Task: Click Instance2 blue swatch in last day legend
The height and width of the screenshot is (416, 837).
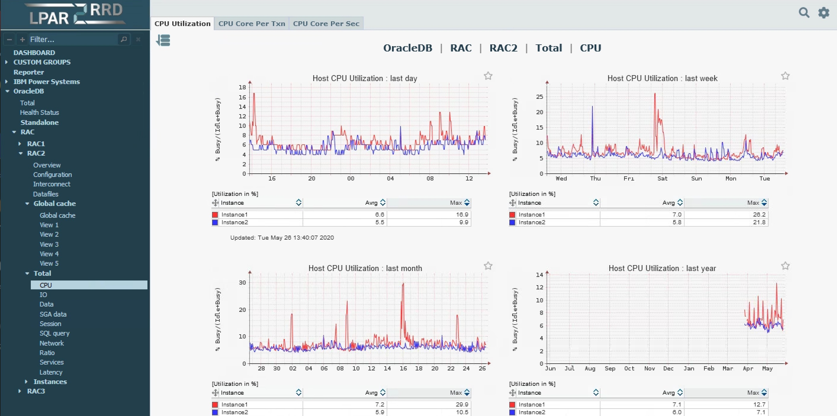Action: tap(215, 222)
